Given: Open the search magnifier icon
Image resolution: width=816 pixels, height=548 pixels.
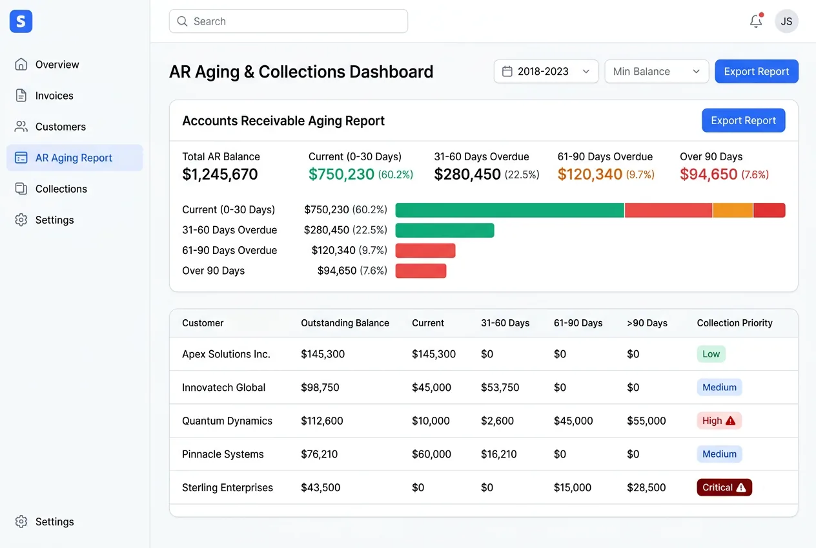Looking at the screenshot, I should [x=182, y=21].
